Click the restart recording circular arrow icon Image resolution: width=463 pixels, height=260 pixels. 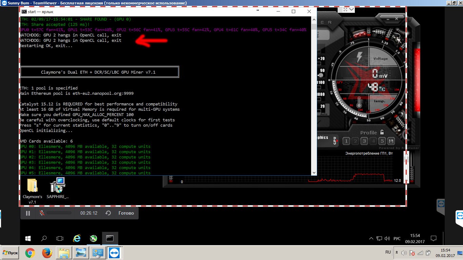(108, 213)
